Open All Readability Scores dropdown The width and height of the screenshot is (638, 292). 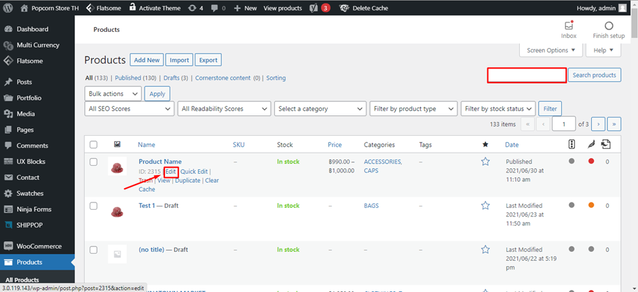[224, 109]
